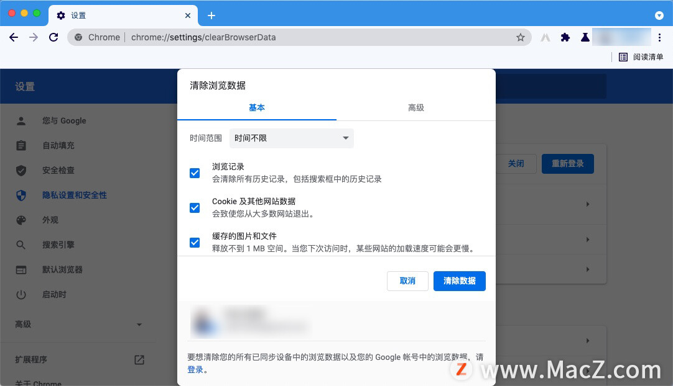Image resolution: width=673 pixels, height=386 pixels.
Task: Click the shield icon beside 隐私设置和安全性
Action: [x=21, y=195]
